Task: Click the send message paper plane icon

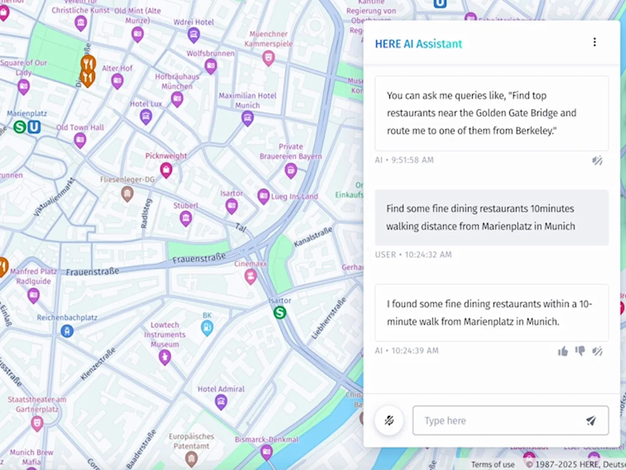Action: (x=591, y=420)
